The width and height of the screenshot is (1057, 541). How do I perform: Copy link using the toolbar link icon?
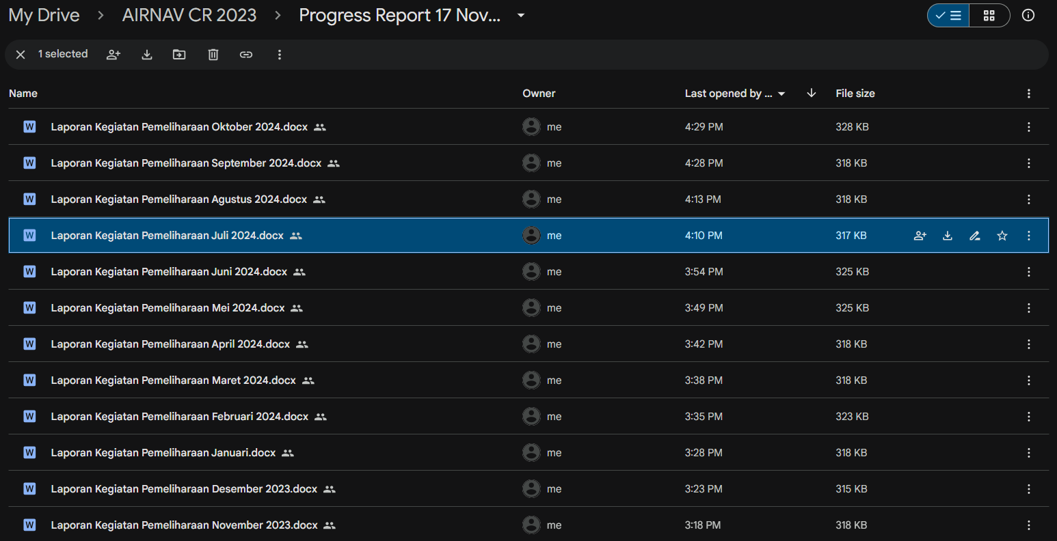tap(246, 55)
